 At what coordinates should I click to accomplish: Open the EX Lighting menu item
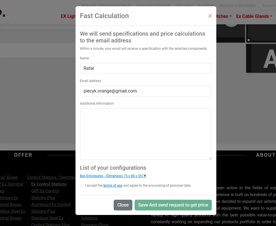68,16
